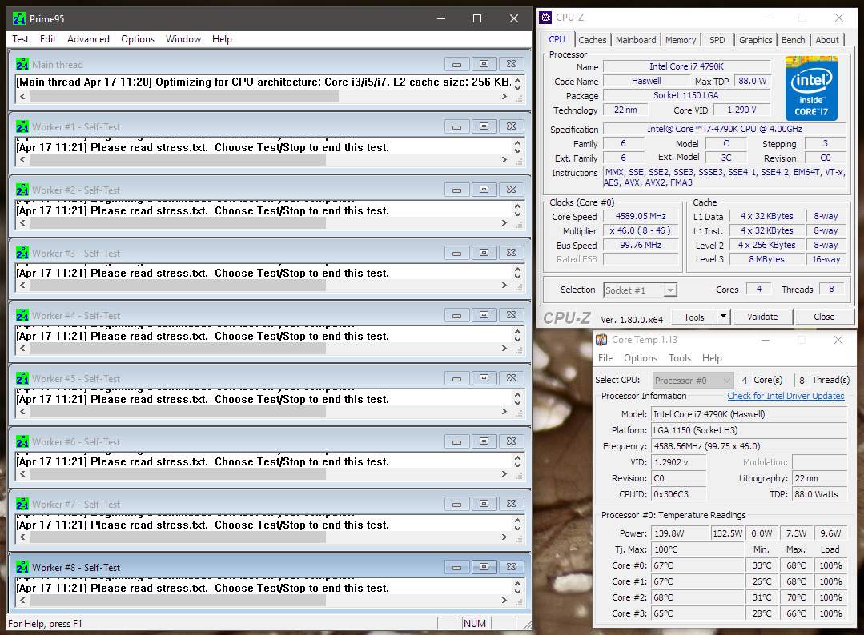Minimize the Worker #6 child window

[x=456, y=441]
